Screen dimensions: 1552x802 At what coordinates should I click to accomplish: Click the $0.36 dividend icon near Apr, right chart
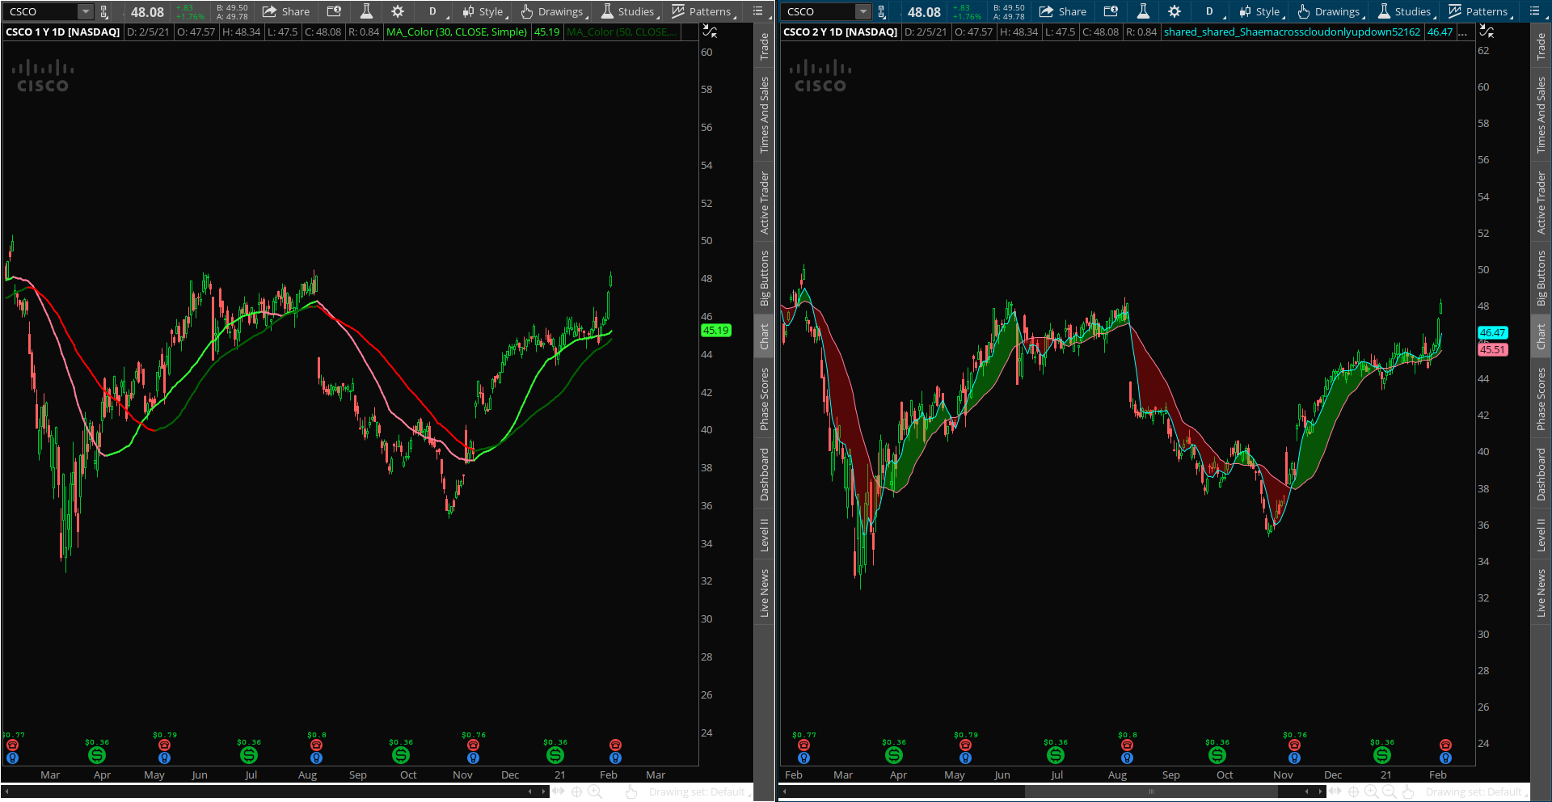click(x=894, y=755)
